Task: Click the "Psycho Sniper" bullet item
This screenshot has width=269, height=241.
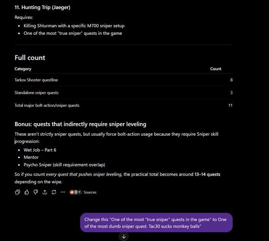Action: [64, 165]
